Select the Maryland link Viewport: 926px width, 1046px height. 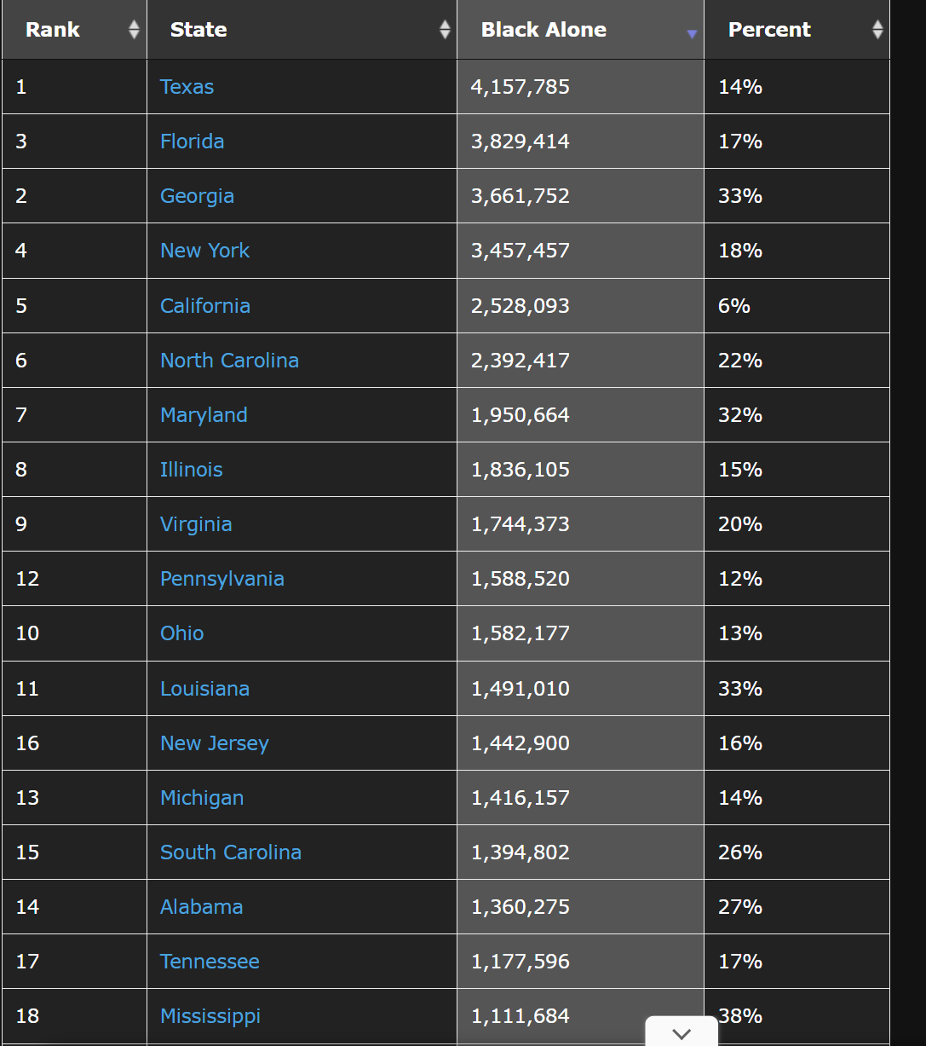(204, 415)
